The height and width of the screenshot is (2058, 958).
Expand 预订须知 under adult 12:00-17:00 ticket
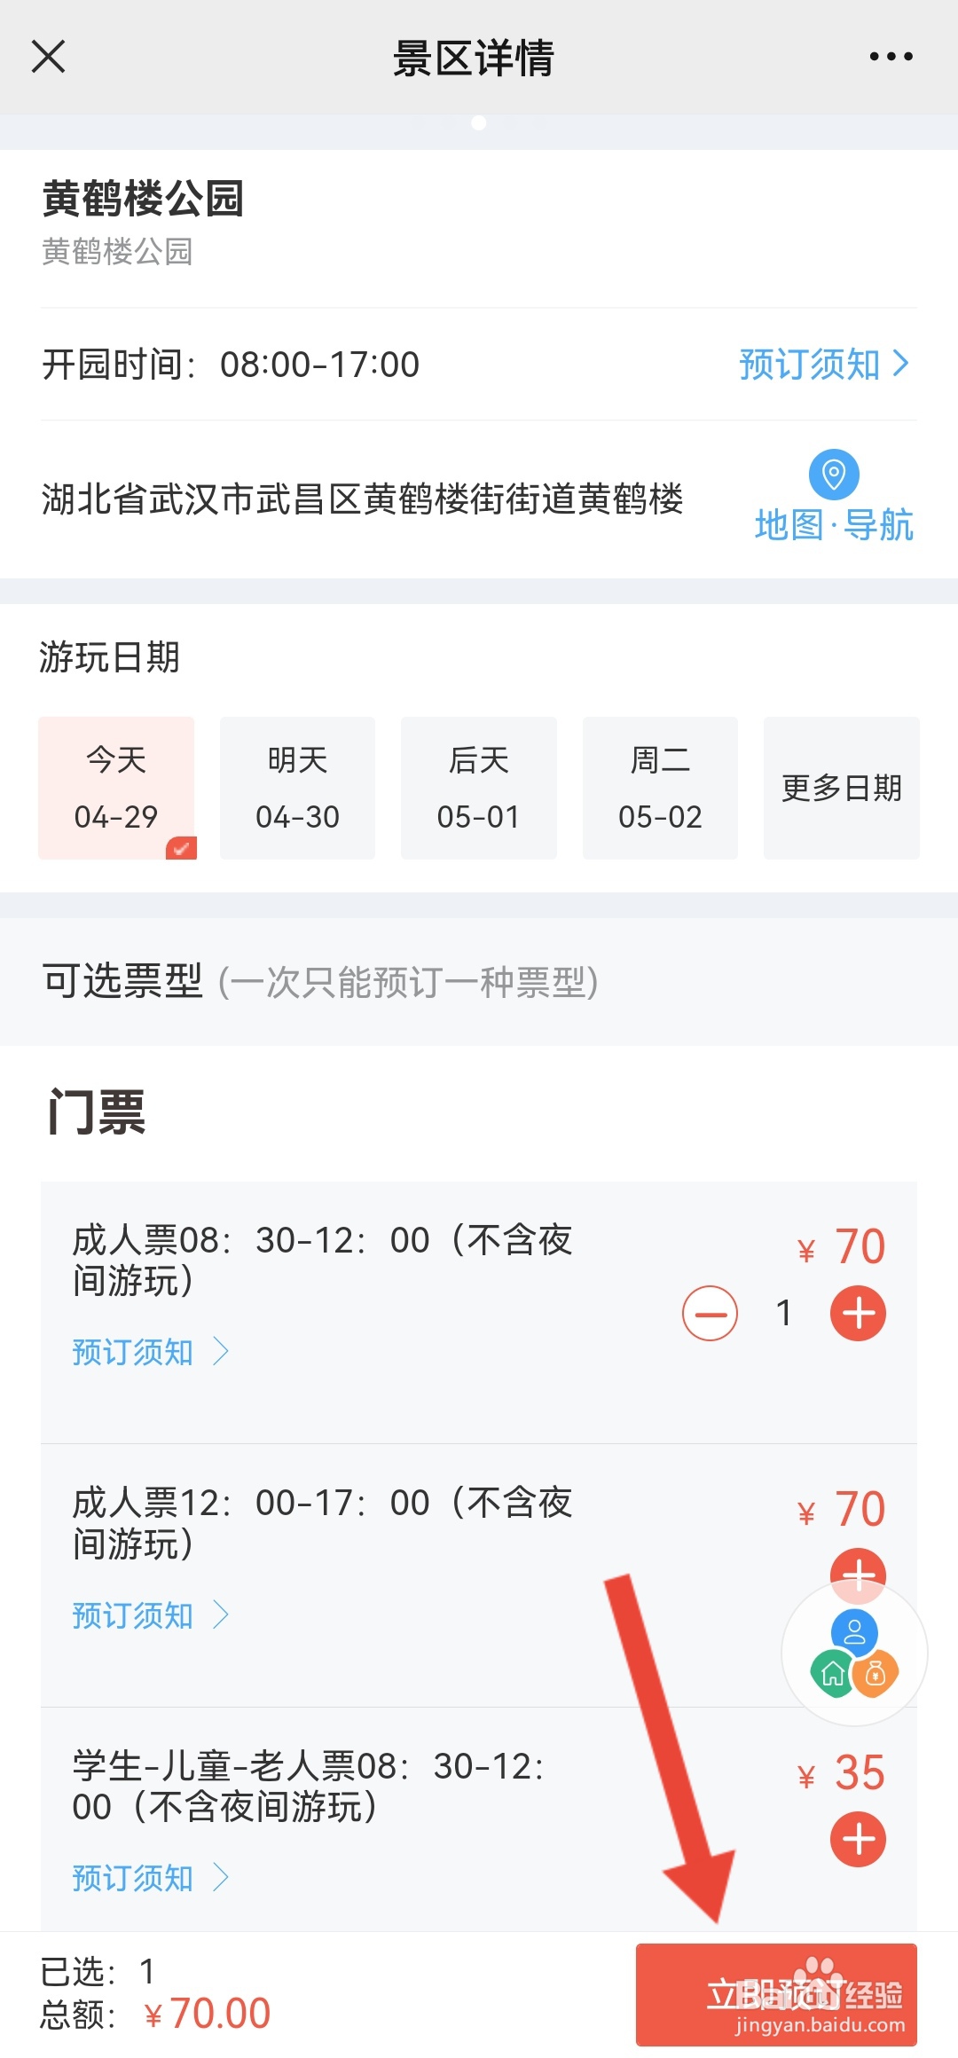(150, 1615)
